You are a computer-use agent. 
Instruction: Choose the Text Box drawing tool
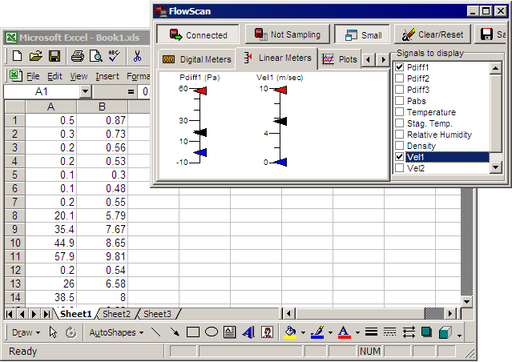coord(230,332)
